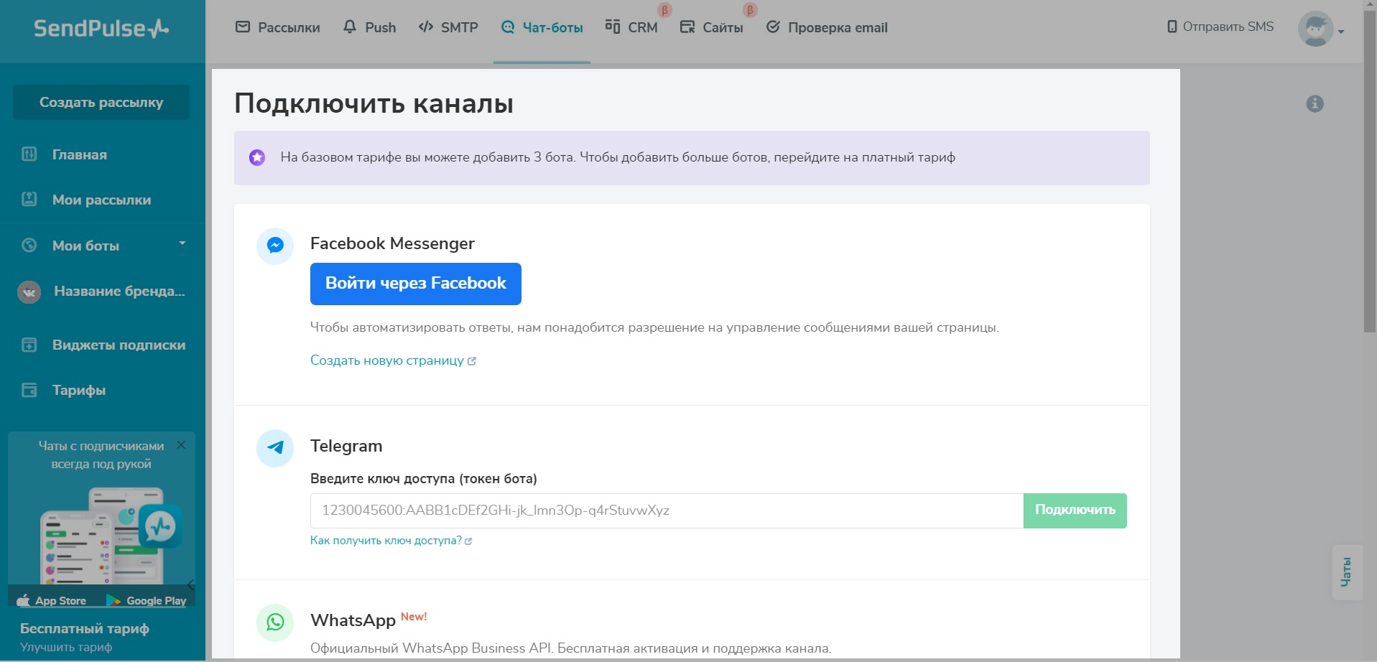The height and width of the screenshot is (662, 1377).
Task: Open the Чаты side tab
Action: click(x=1347, y=572)
